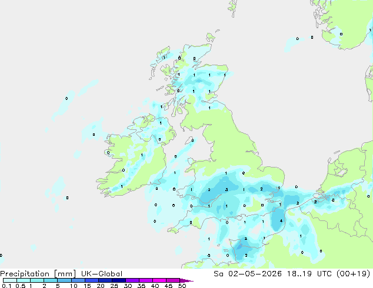Viewport: 373px width, 288px height.
Task: Click the purple over-50 legend arrow tip
Action: 186,280
